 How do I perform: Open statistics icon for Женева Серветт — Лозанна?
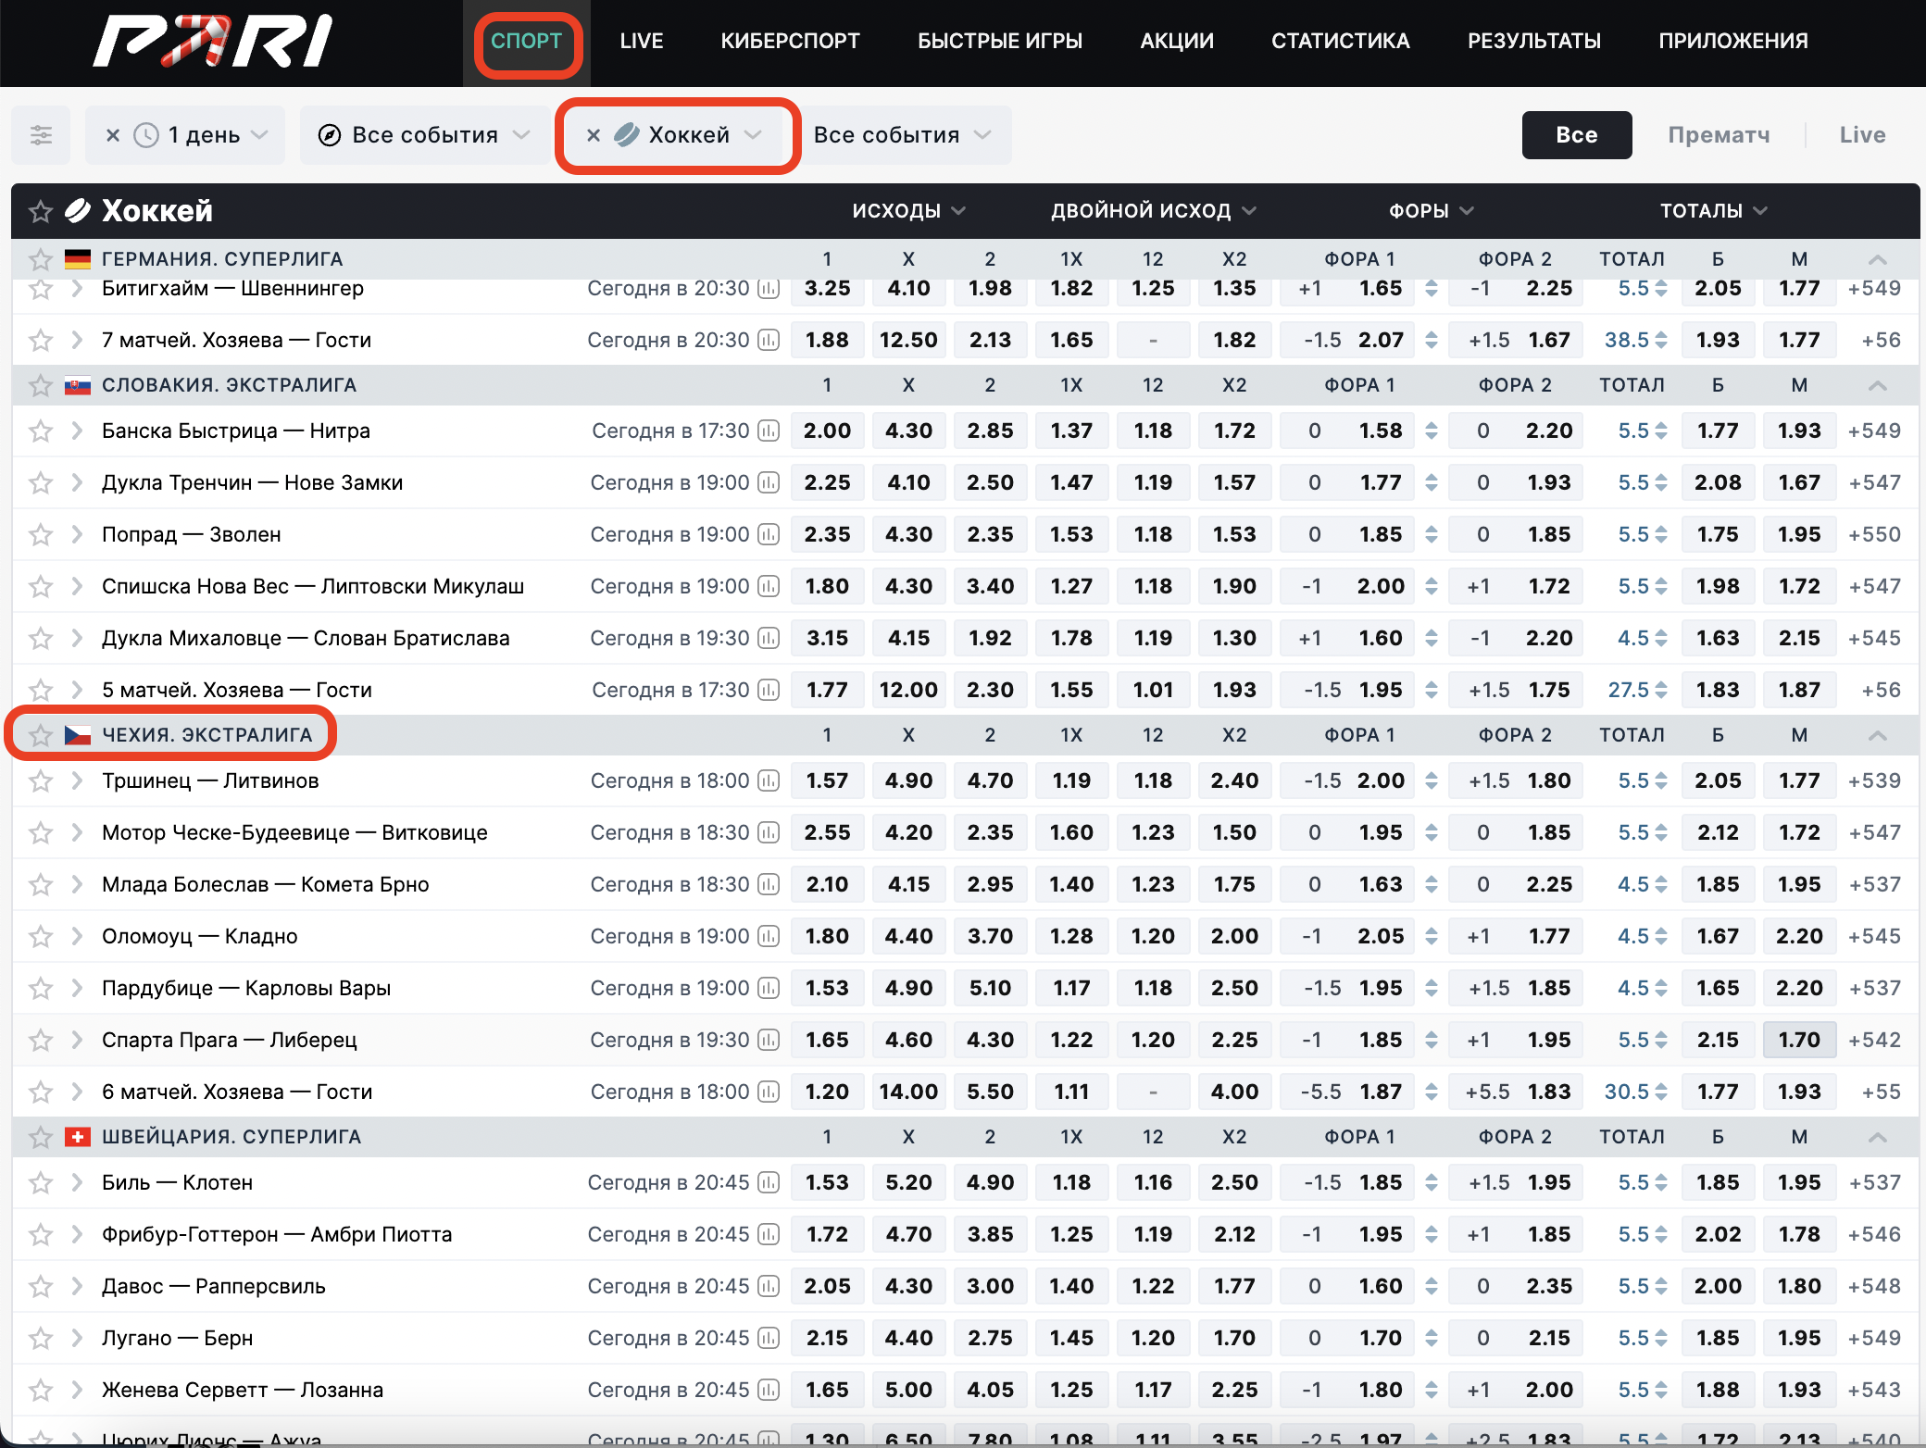(x=769, y=1390)
